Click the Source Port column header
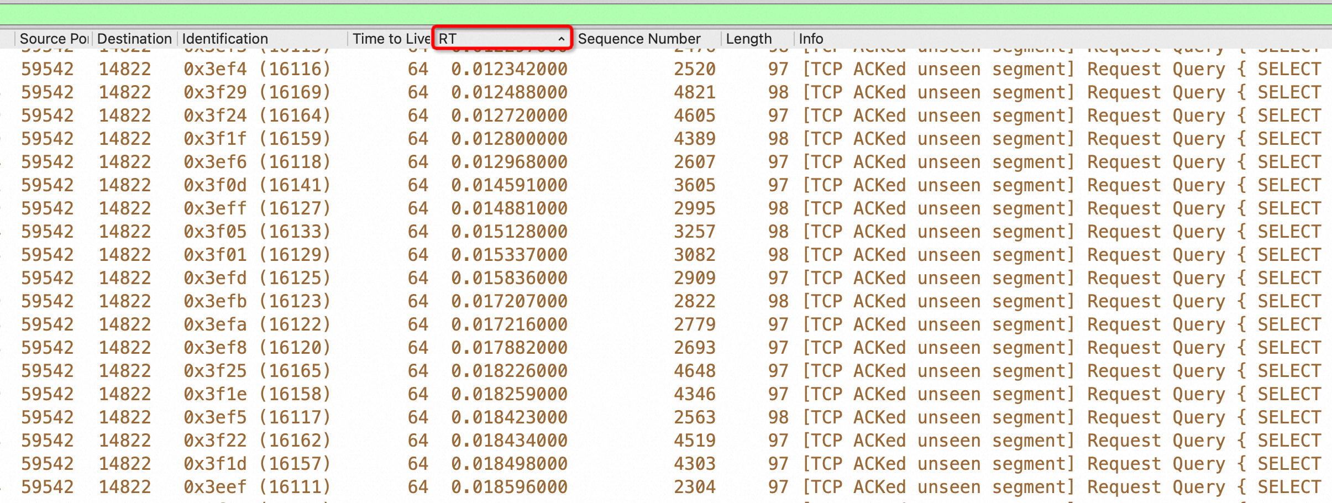 pos(54,39)
